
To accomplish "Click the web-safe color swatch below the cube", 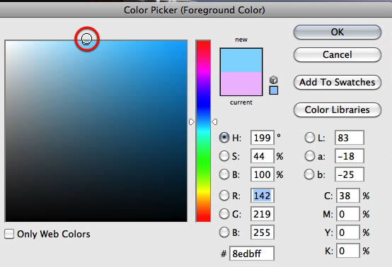I will coord(274,90).
